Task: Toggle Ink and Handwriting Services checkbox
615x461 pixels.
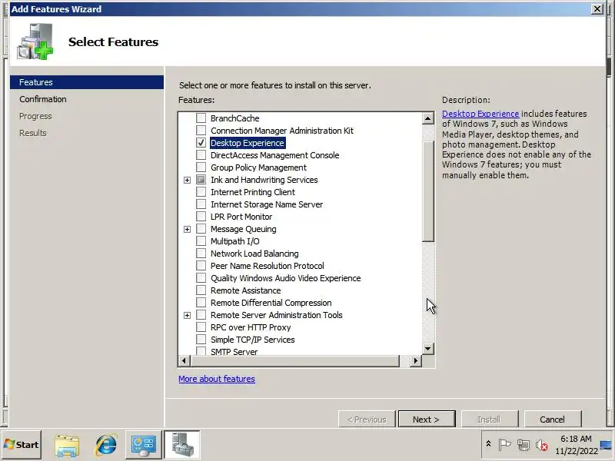Action: [201, 180]
